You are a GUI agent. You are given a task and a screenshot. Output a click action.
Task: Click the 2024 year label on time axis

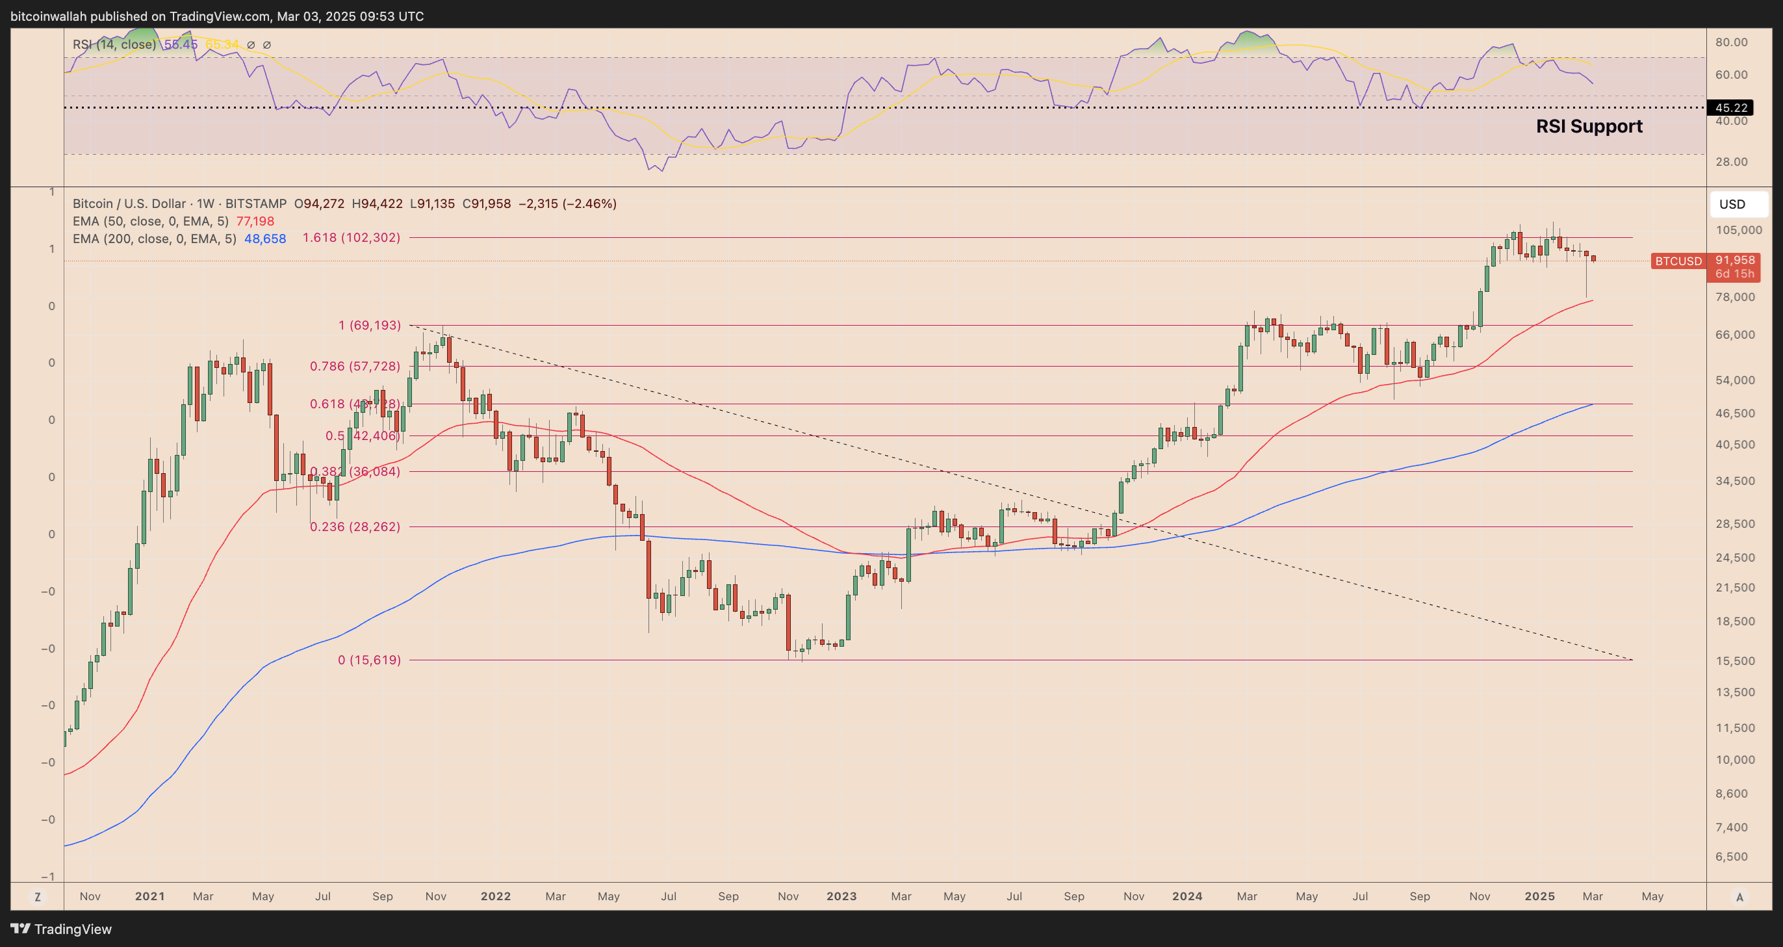click(1187, 896)
